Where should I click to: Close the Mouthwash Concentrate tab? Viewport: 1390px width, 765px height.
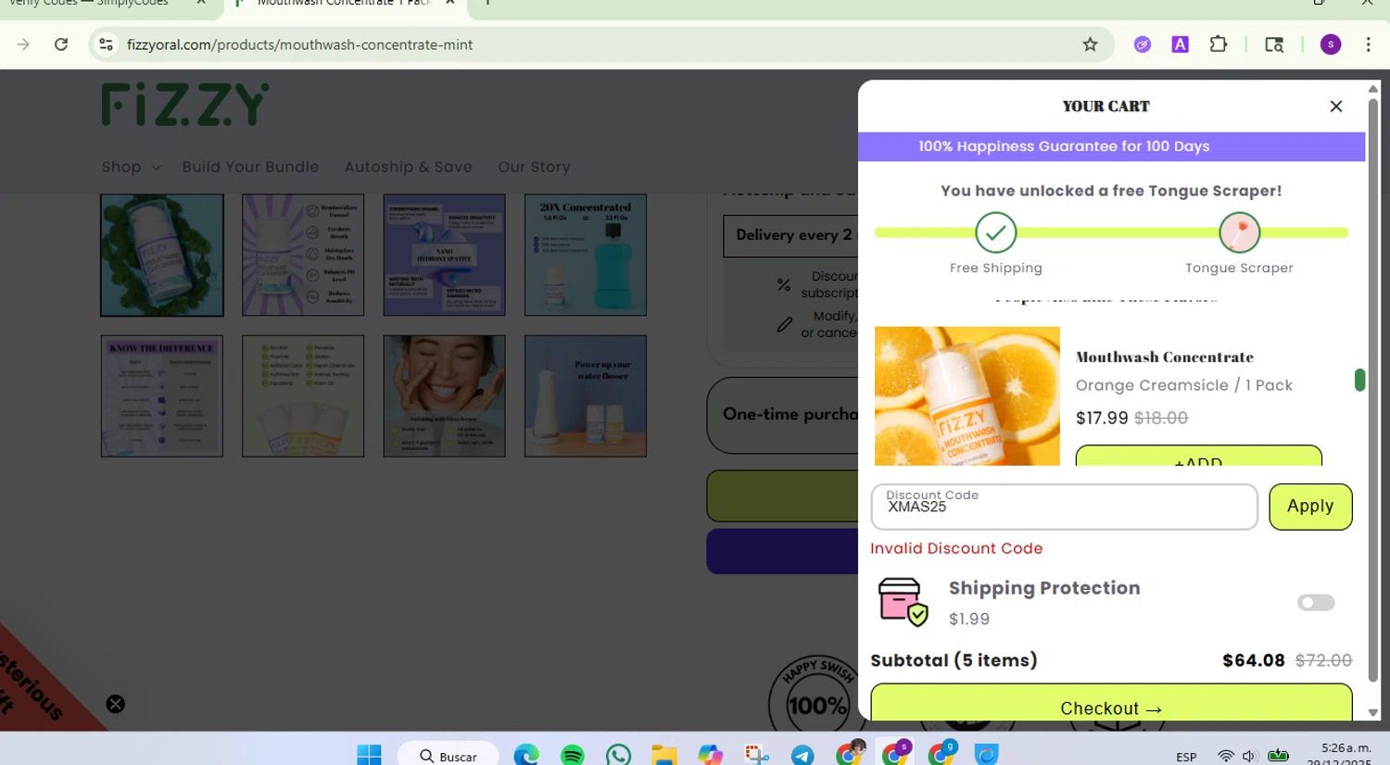pyautogui.click(x=449, y=4)
